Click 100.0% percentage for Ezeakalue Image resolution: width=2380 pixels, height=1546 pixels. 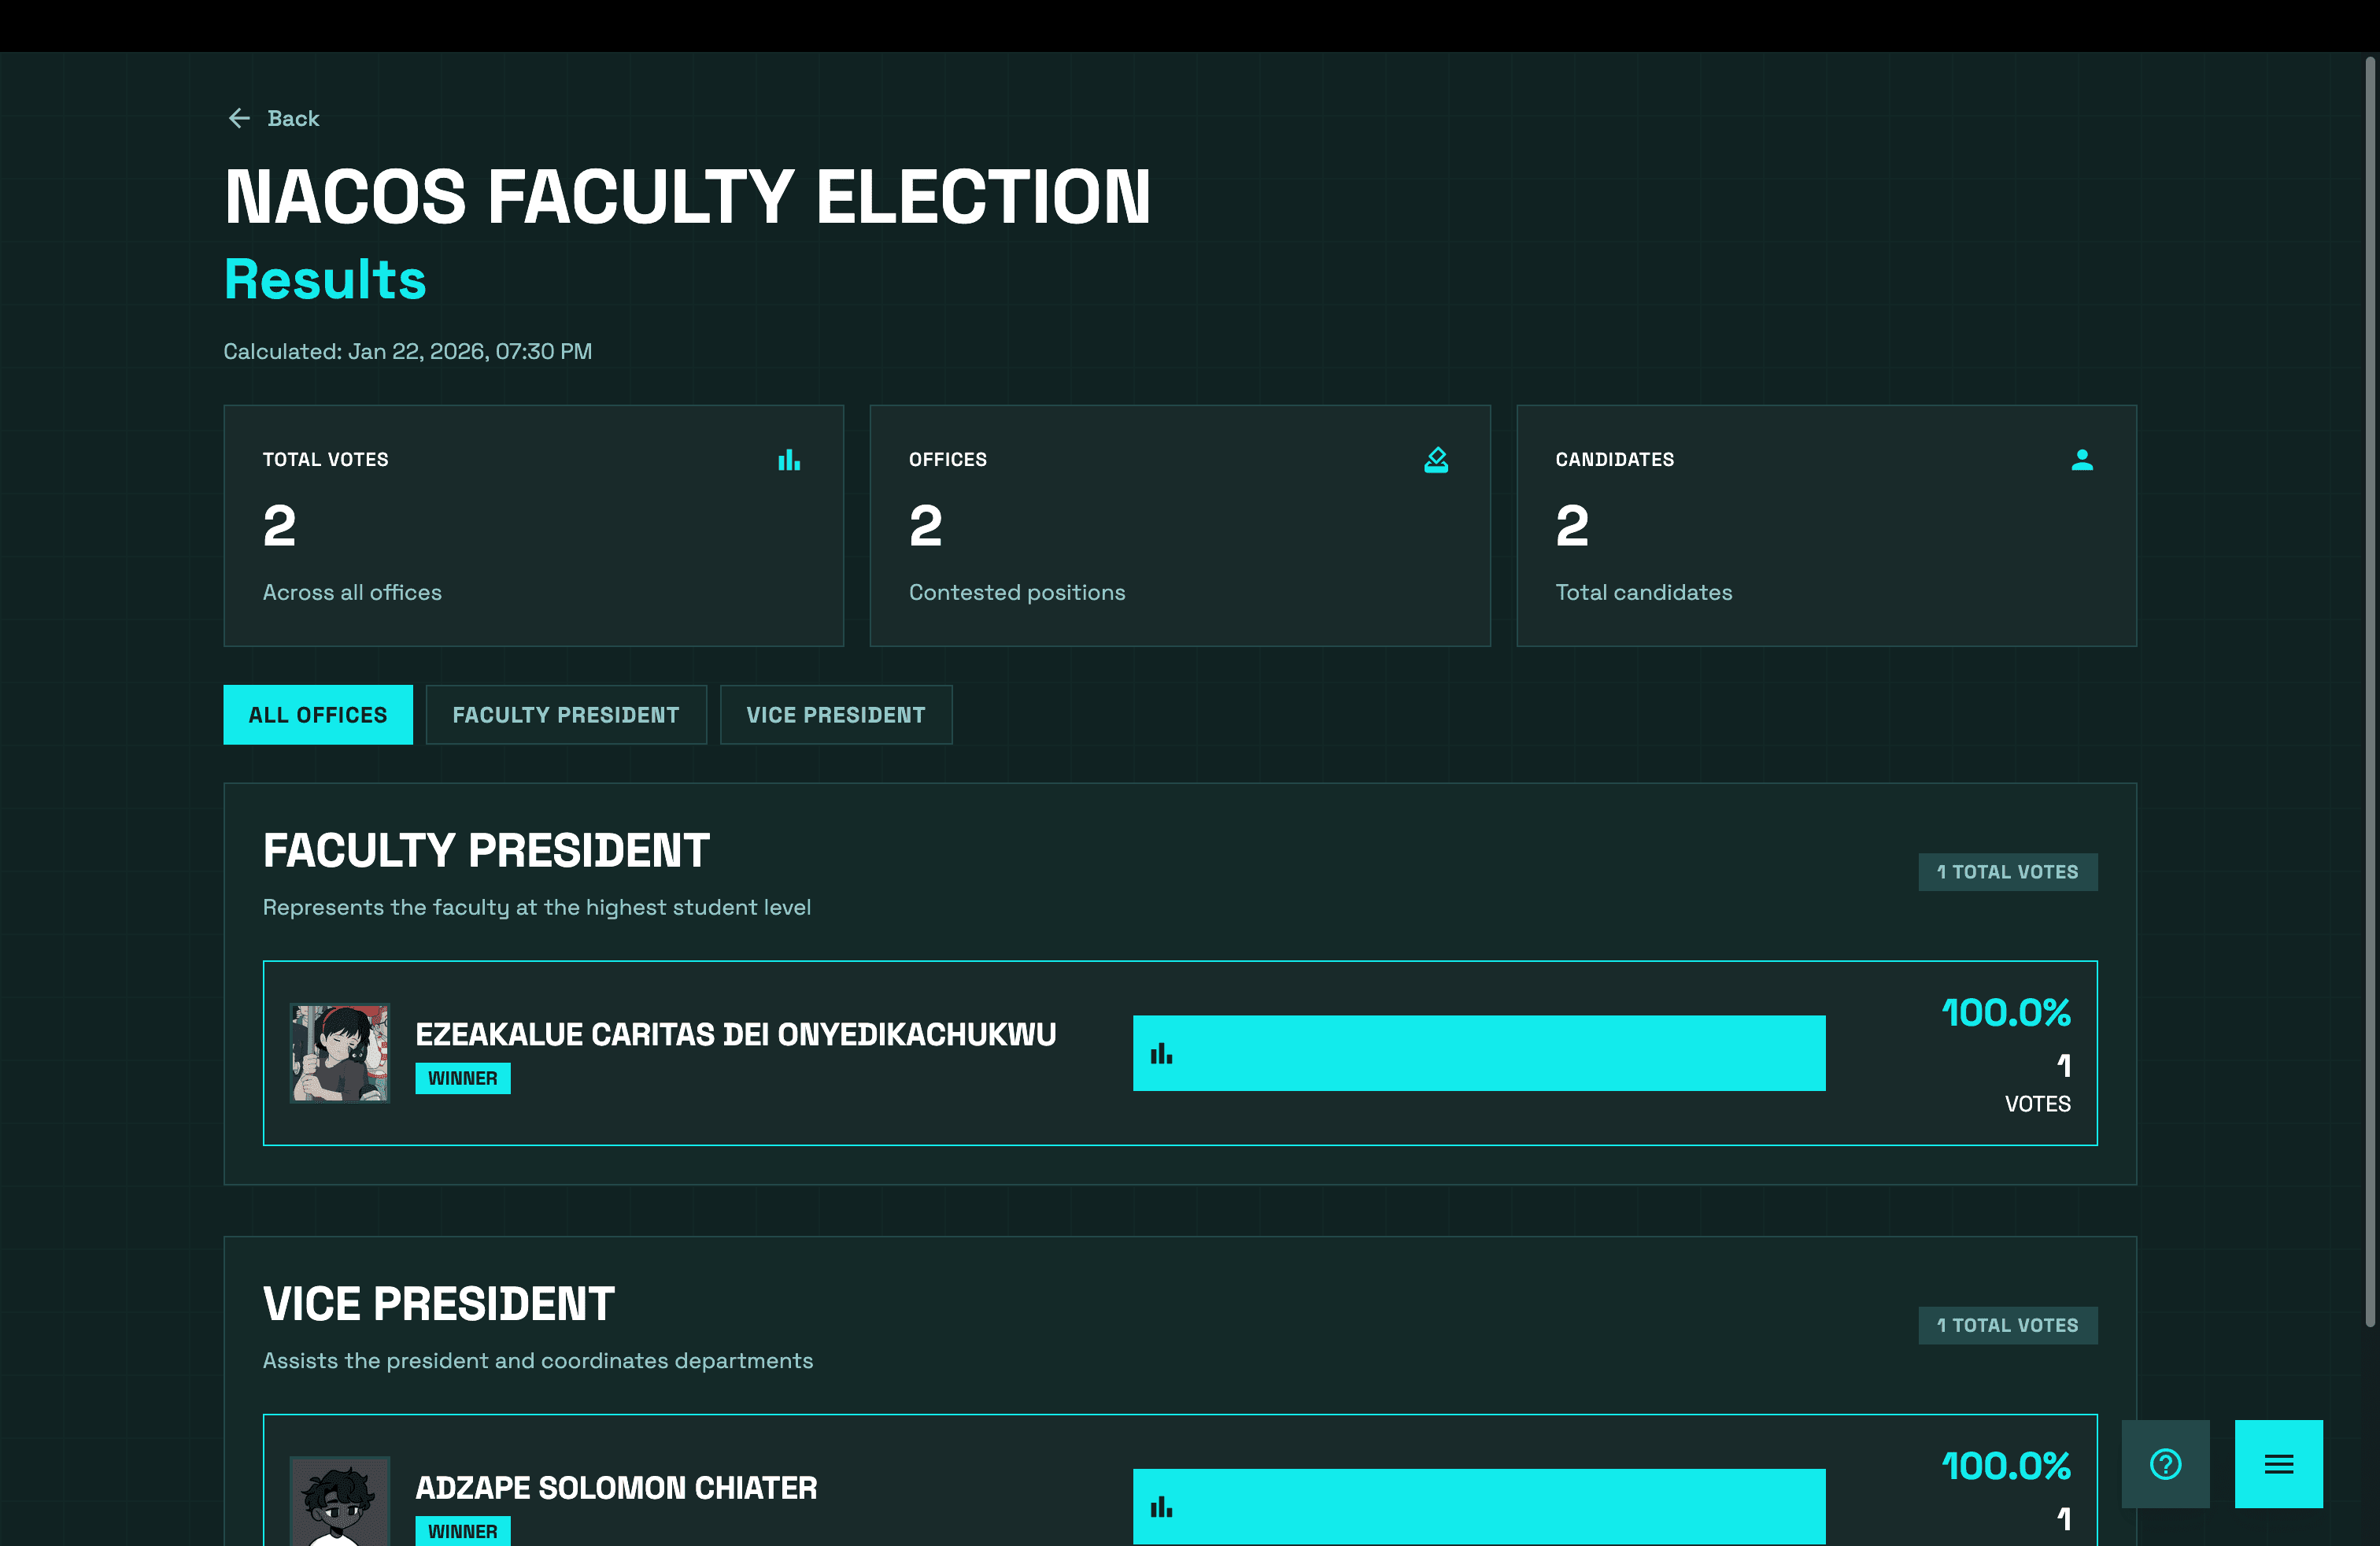[2006, 1013]
